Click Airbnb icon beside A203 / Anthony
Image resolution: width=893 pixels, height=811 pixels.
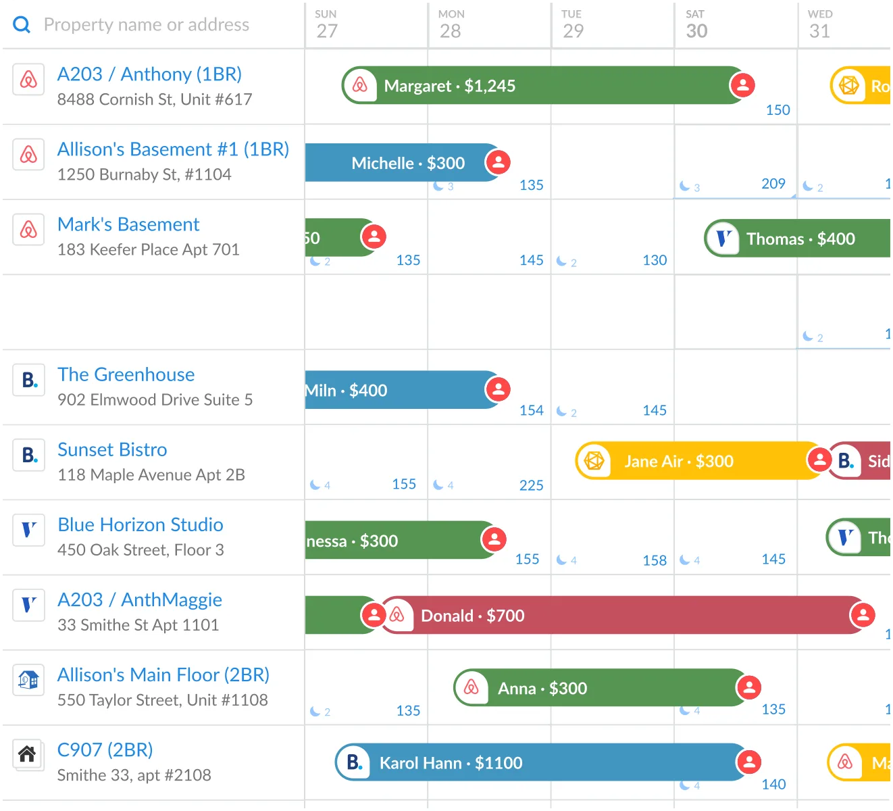coord(28,80)
